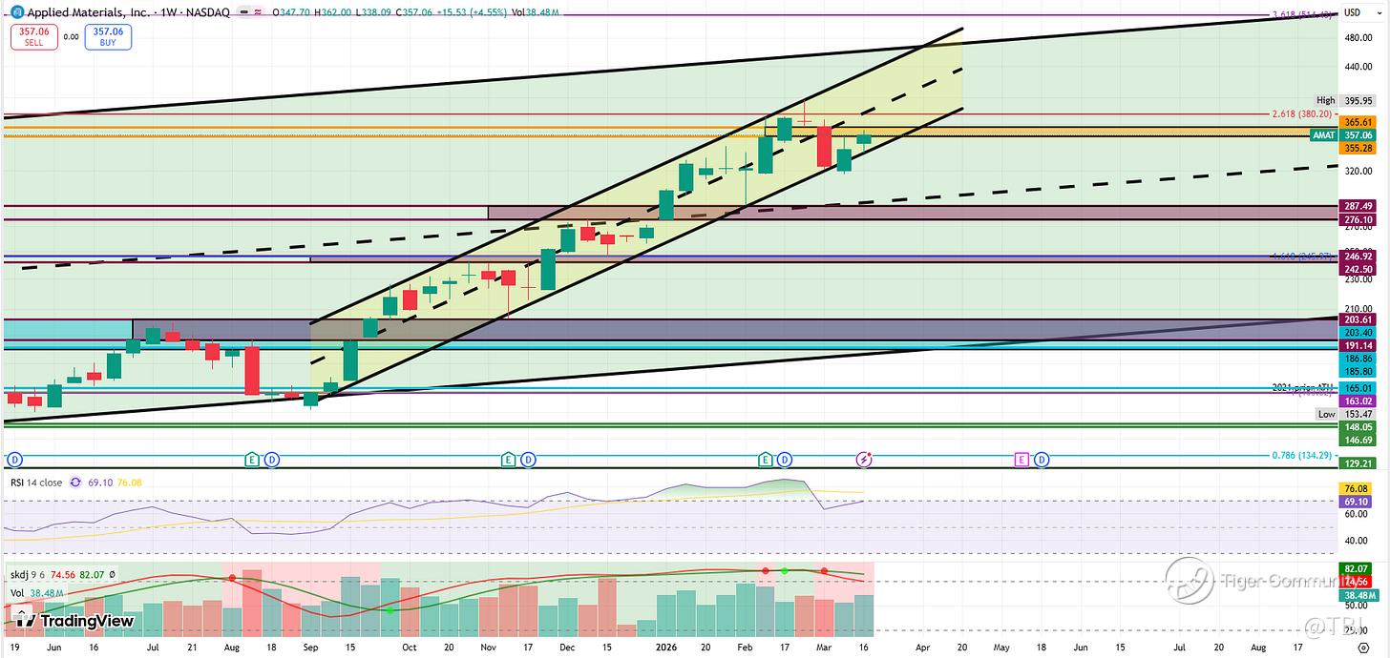Click the green skdj signal dot in late September
Image resolution: width=1390 pixels, height=658 pixels.
pos(390,609)
